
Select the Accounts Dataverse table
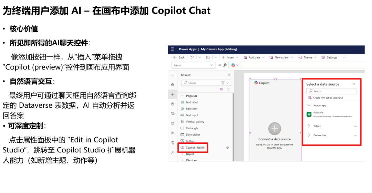330,114
